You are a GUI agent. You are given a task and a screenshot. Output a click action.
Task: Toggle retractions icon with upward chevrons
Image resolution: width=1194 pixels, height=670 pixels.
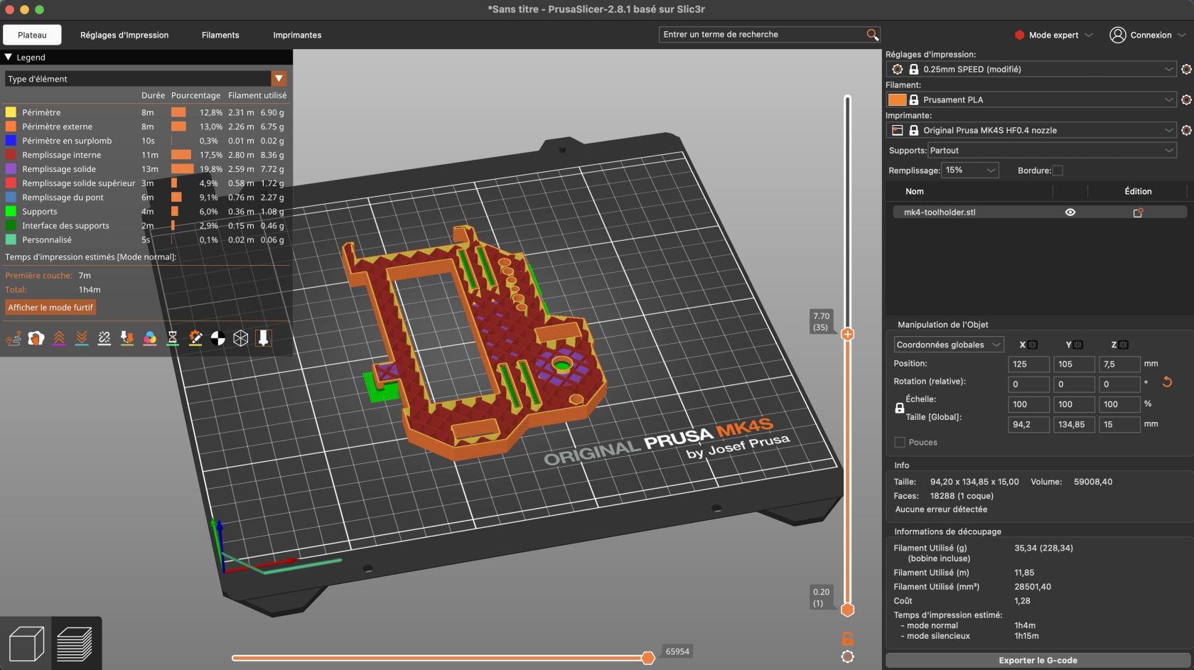pyautogui.click(x=59, y=339)
